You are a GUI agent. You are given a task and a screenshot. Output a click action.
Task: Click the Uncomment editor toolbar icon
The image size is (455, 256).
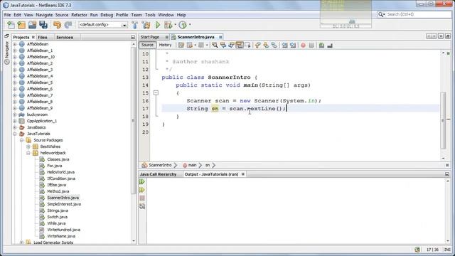click(330, 46)
